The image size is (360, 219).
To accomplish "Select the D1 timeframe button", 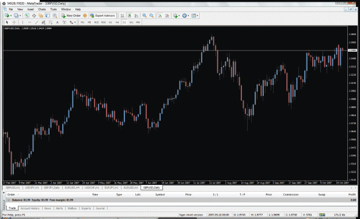I will (124, 22).
